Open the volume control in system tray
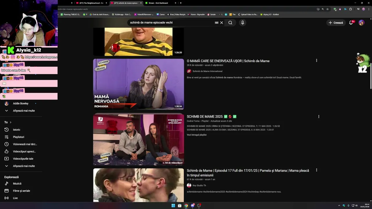The width and height of the screenshot is (372, 209). tap(357, 206)
